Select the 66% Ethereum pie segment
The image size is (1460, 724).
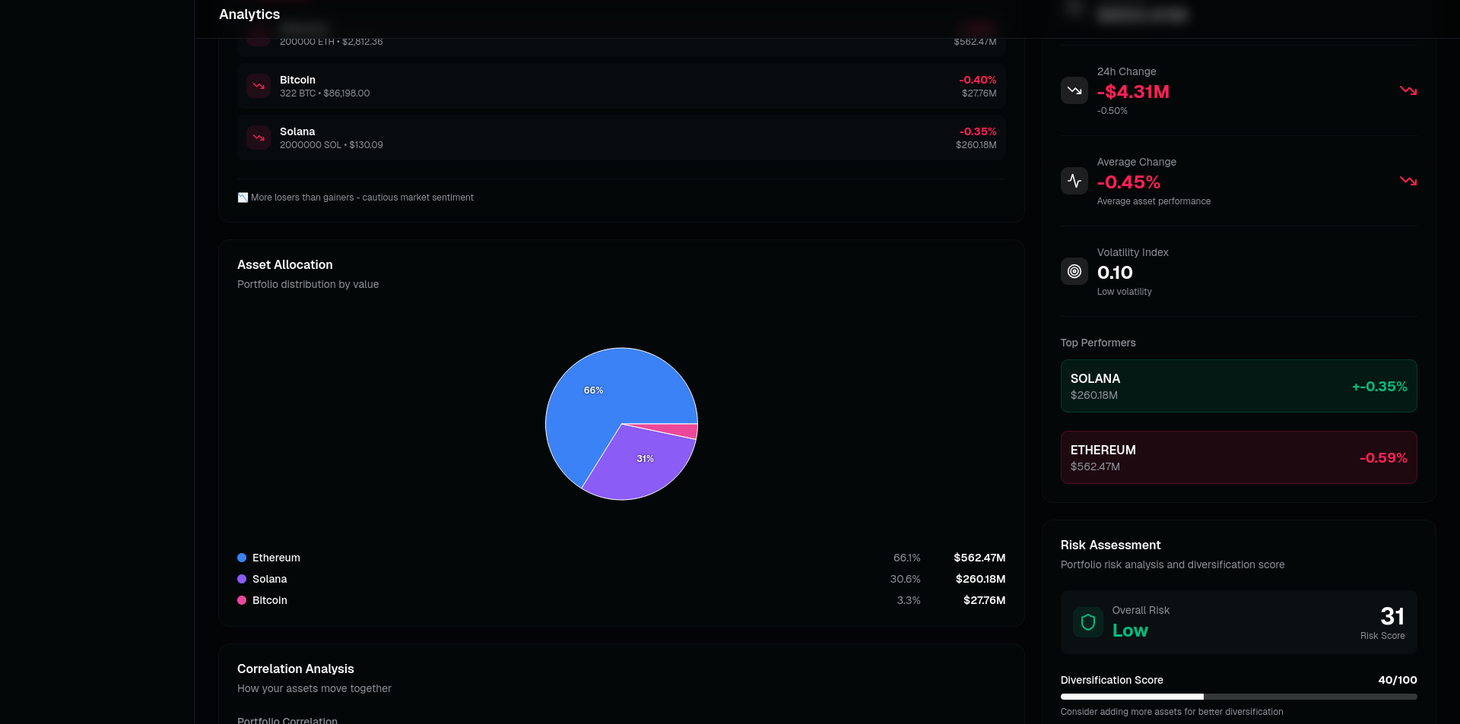pyautogui.click(x=594, y=390)
